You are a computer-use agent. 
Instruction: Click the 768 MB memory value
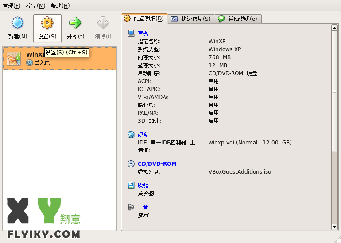(220, 57)
